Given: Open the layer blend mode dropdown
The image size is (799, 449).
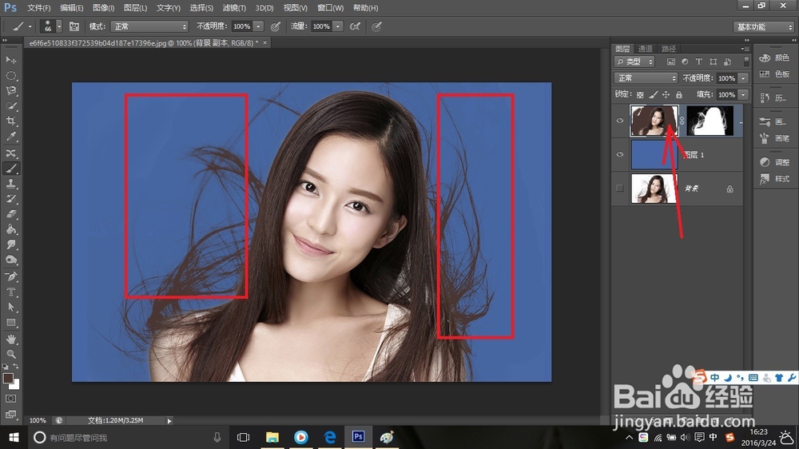Looking at the screenshot, I should (646, 78).
